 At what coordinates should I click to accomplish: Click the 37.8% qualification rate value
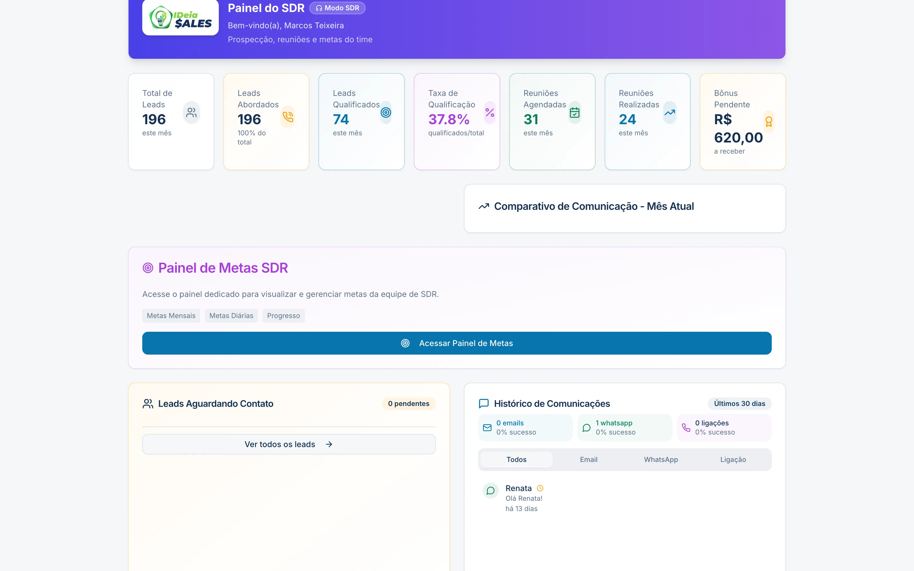(x=449, y=119)
